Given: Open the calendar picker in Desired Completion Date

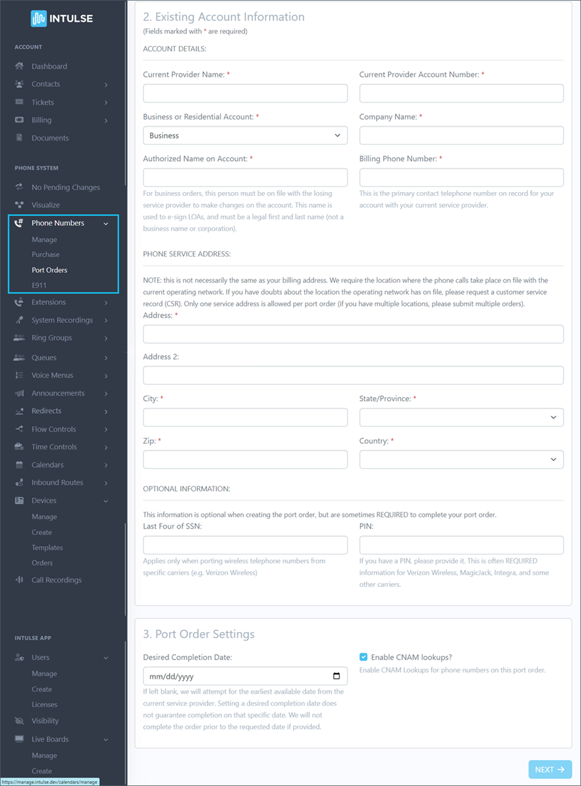Looking at the screenshot, I should click(336, 676).
